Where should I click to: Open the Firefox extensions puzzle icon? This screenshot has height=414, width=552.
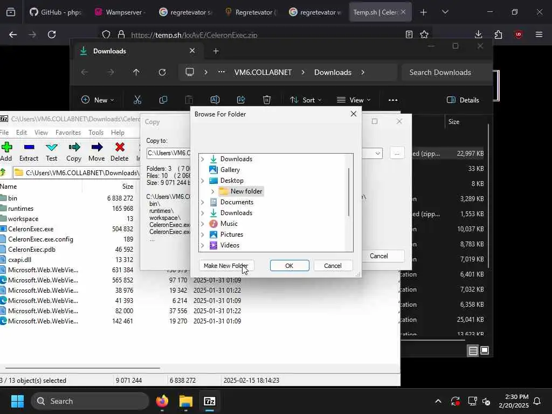(x=499, y=34)
